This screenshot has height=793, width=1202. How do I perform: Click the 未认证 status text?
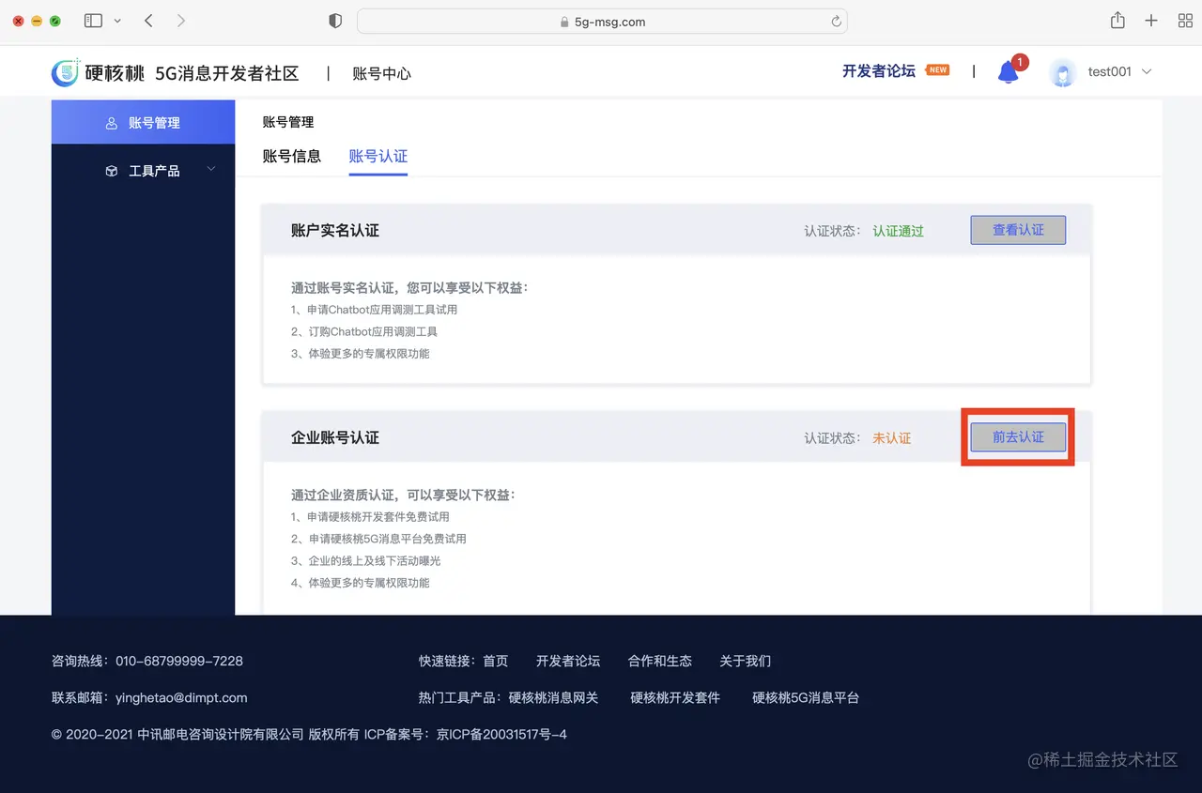[892, 438]
